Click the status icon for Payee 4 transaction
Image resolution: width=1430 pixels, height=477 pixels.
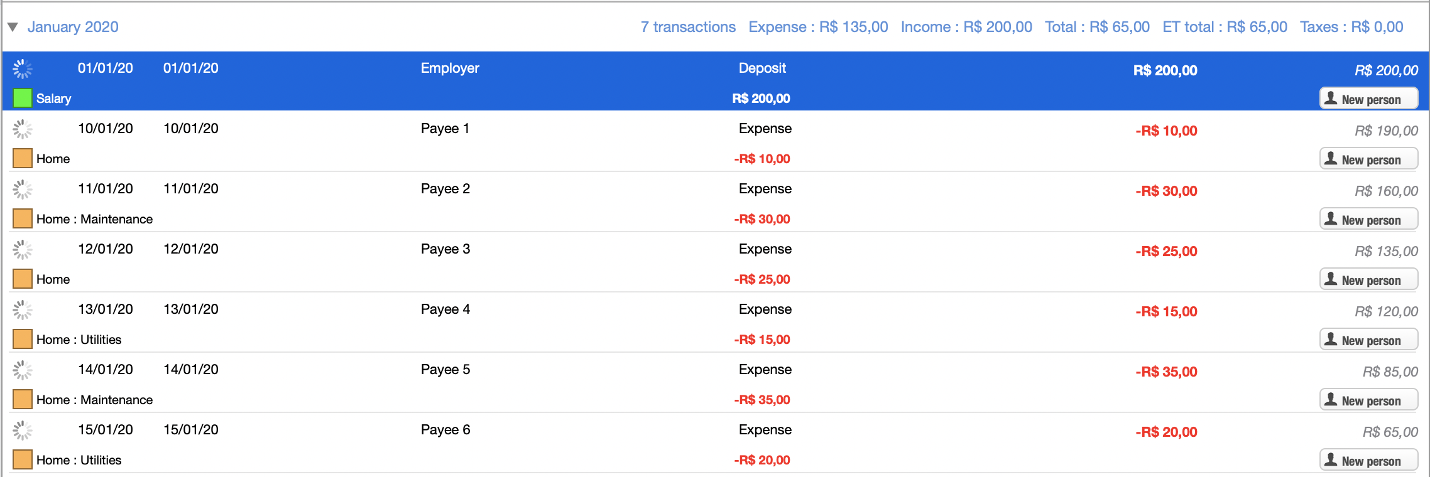coord(23,310)
